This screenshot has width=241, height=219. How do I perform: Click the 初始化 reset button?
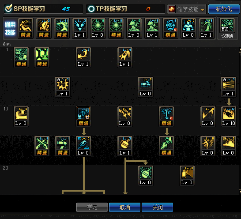224,9
